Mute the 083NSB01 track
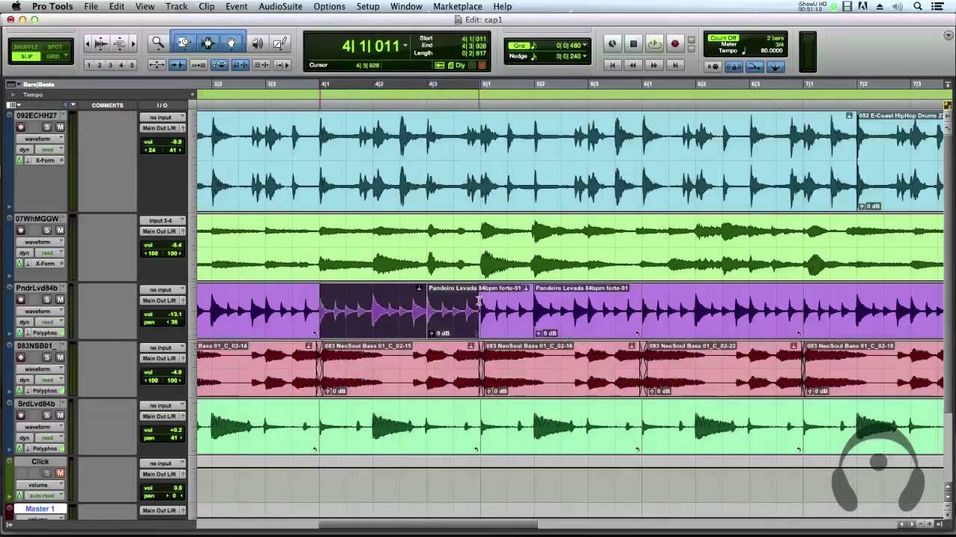Viewport: 956px width, 537px height. tap(60, 358)
